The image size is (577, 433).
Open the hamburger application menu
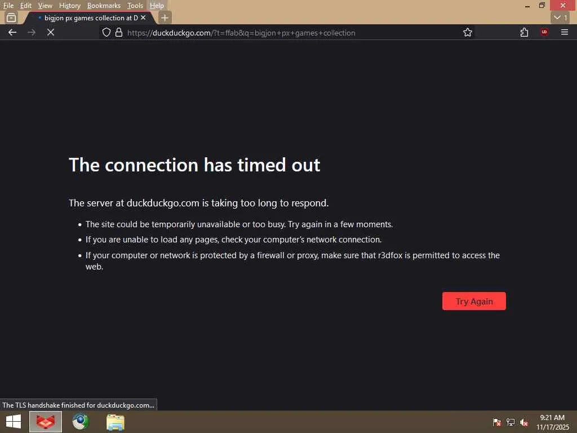click(565, 32)
